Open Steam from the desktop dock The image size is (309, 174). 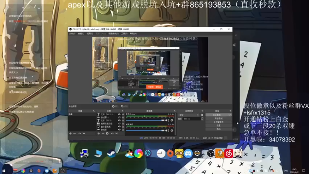(112, 154)
